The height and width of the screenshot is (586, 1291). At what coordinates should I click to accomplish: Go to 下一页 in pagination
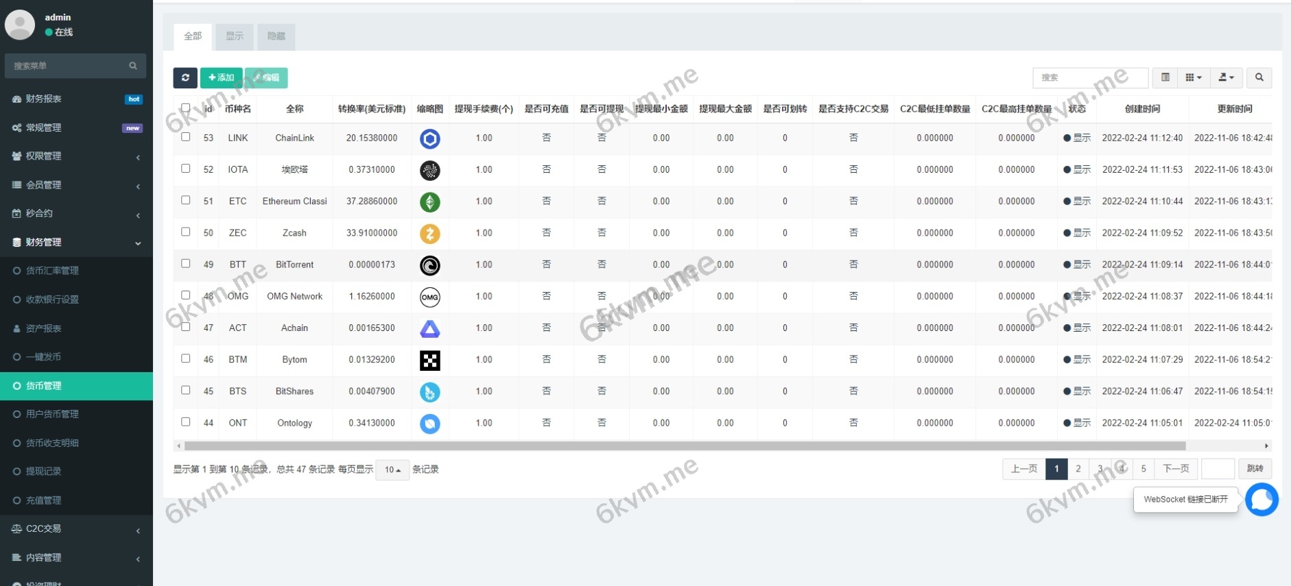tap(1176, 469)
